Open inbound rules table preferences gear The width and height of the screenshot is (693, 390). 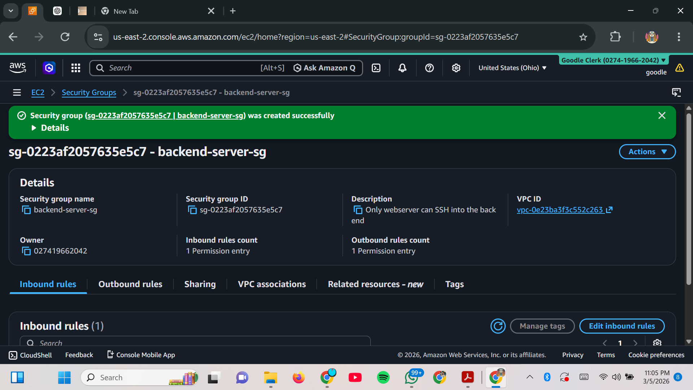tap(657, 343)
